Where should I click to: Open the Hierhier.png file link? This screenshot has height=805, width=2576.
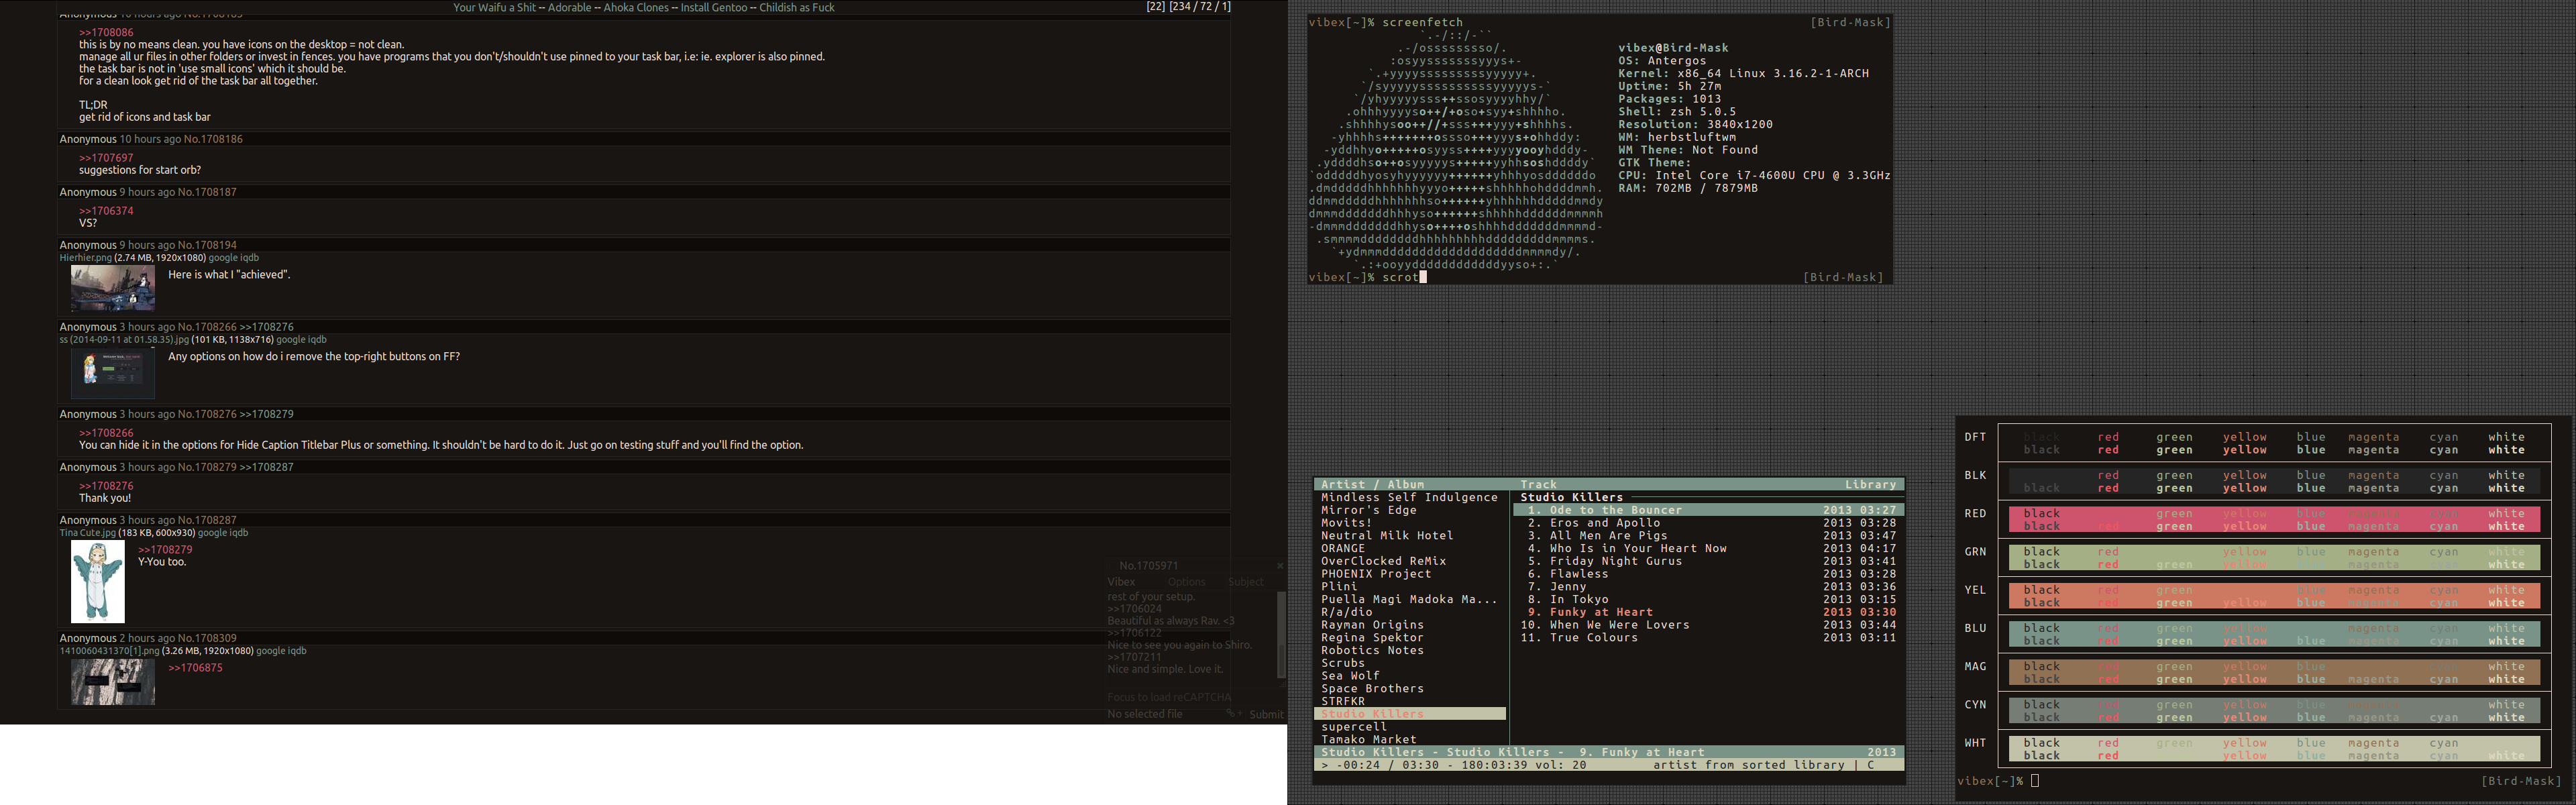point(85,258)
